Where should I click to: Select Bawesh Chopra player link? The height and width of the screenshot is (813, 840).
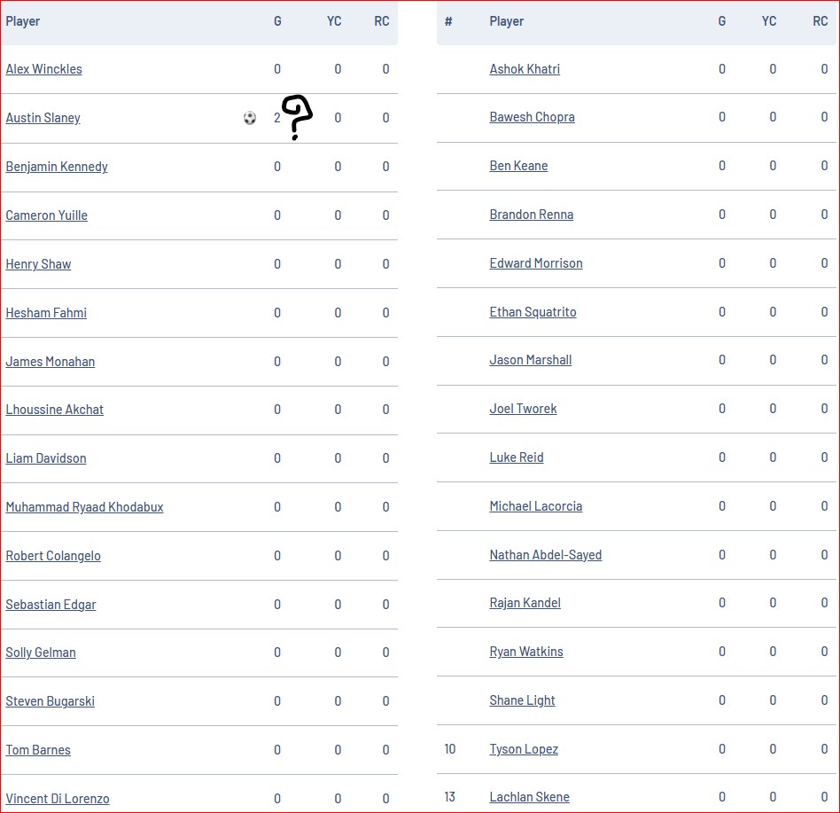point(532,117)
